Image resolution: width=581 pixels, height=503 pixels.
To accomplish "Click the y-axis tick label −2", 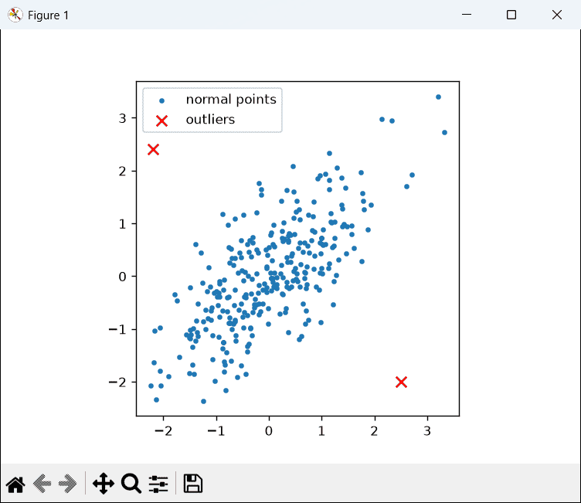I will click(x=117, y=382).
